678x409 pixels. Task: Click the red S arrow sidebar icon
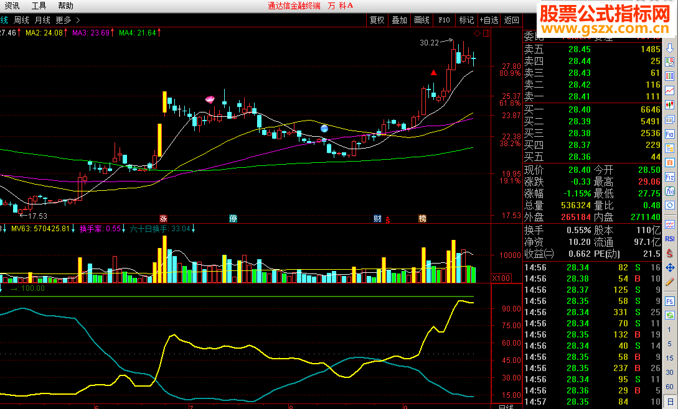click(670, 254)
